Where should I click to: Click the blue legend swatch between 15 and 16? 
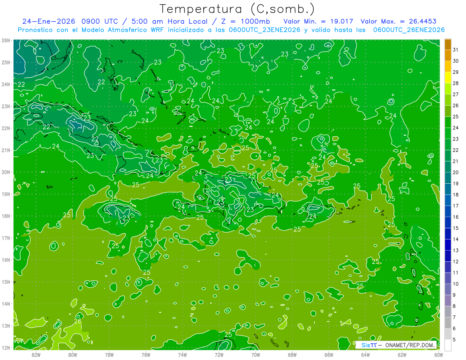448,223
